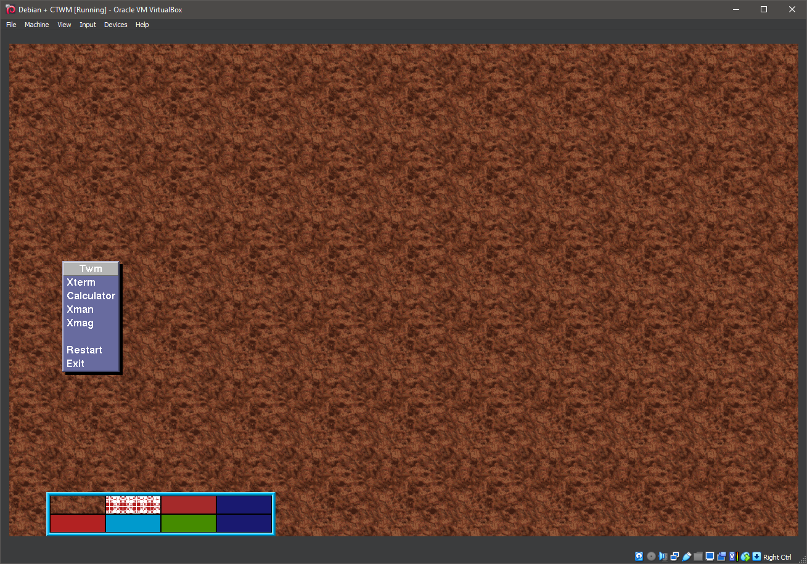This screenshot has width=807, height=564.
Task: Click the hard disk activity status icon
Action: [x=639, y=557]
